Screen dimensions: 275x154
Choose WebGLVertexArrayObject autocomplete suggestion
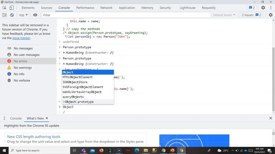88,92
